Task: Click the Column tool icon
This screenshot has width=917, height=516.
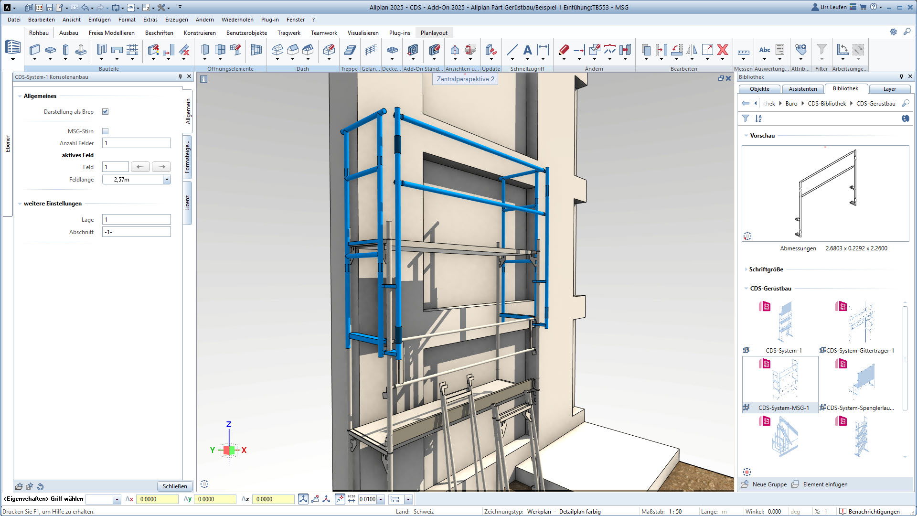Action: (x=65, y=50)
